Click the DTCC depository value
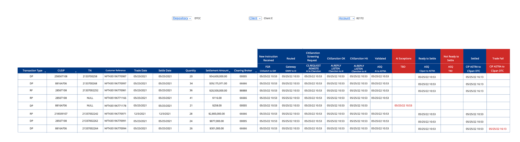520x142 pixels. 197,18
